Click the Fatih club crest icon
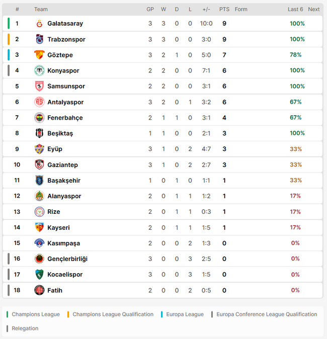327x339 pixels. point(39,290)
